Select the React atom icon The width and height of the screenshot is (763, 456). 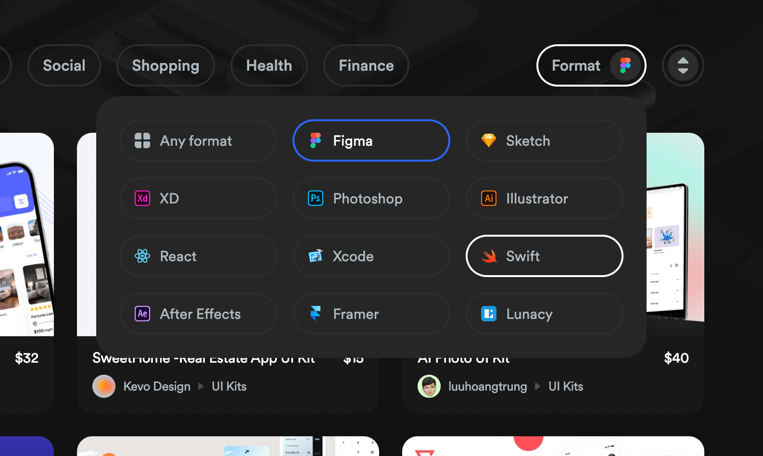142,256
